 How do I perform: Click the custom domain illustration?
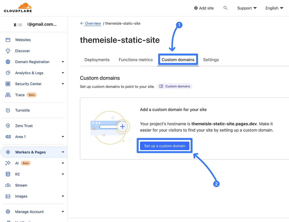110,128
